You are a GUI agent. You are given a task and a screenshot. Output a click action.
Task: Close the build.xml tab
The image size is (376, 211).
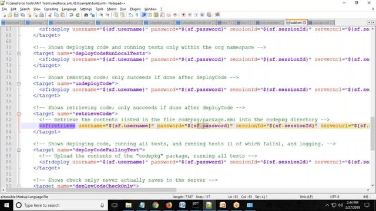click(x=304, y=23)
